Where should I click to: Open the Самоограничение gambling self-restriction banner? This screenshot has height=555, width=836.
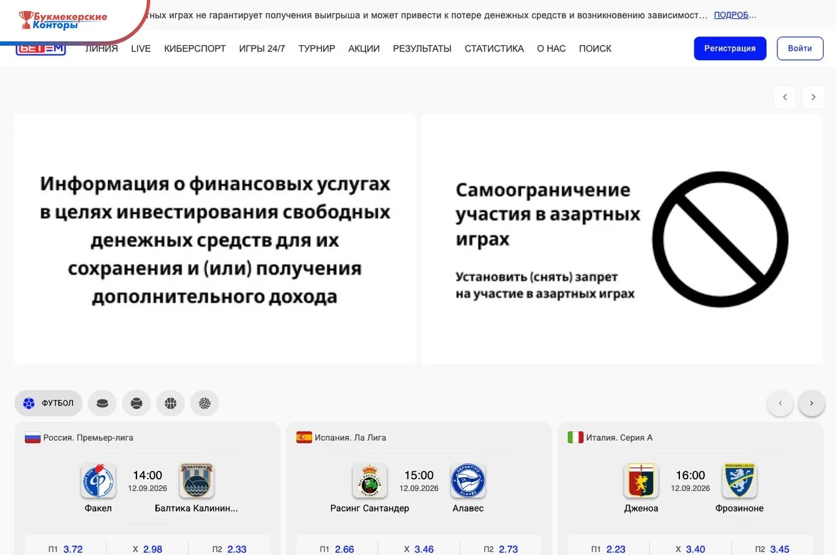pos(622,240)
